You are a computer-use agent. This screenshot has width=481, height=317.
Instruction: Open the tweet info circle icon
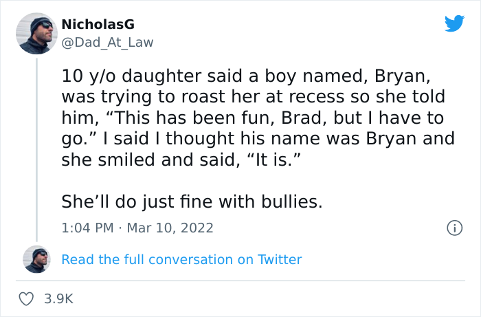click(454, 228)
